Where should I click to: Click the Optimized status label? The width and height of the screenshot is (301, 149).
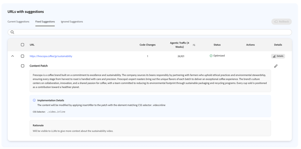coord(219,56)
